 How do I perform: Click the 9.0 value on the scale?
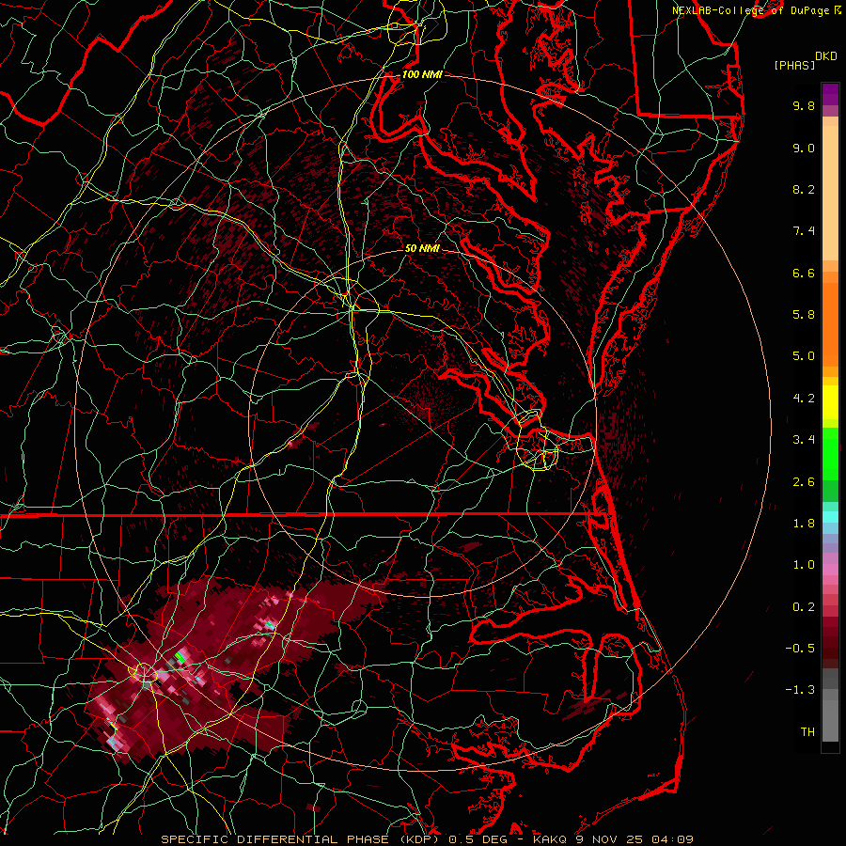(804, 148)
